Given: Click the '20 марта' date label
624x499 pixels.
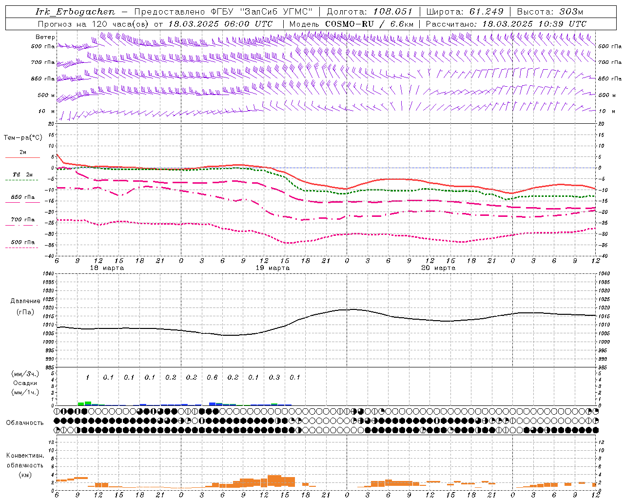Looking at the screenshot, I should point(438,268).
